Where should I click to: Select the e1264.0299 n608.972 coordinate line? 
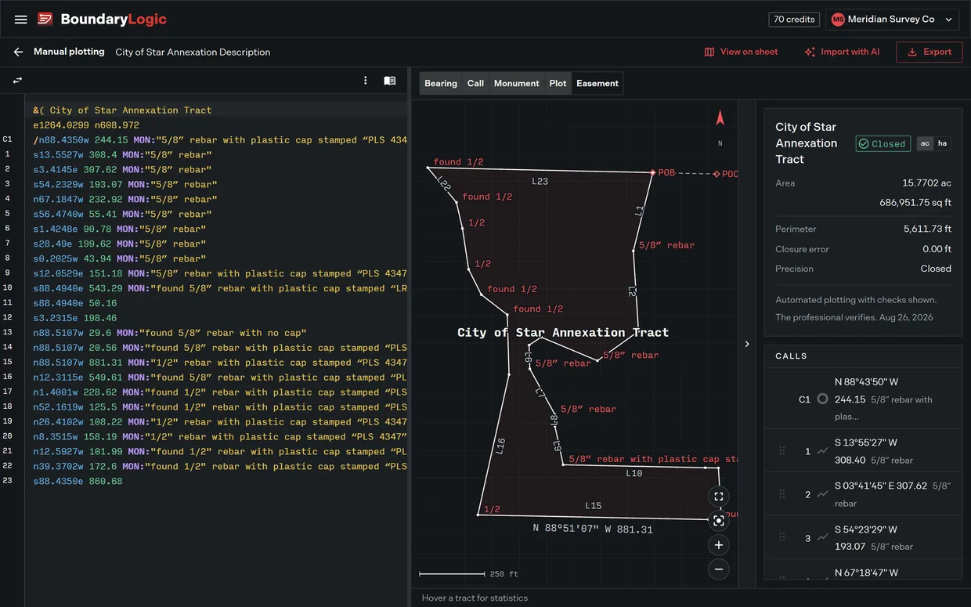click(x=86, y=125)
